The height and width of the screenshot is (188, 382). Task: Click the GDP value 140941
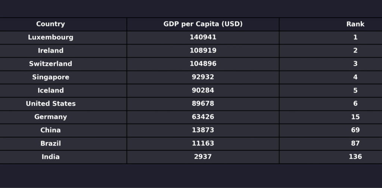pyautogui.click(x=203, y=37)
